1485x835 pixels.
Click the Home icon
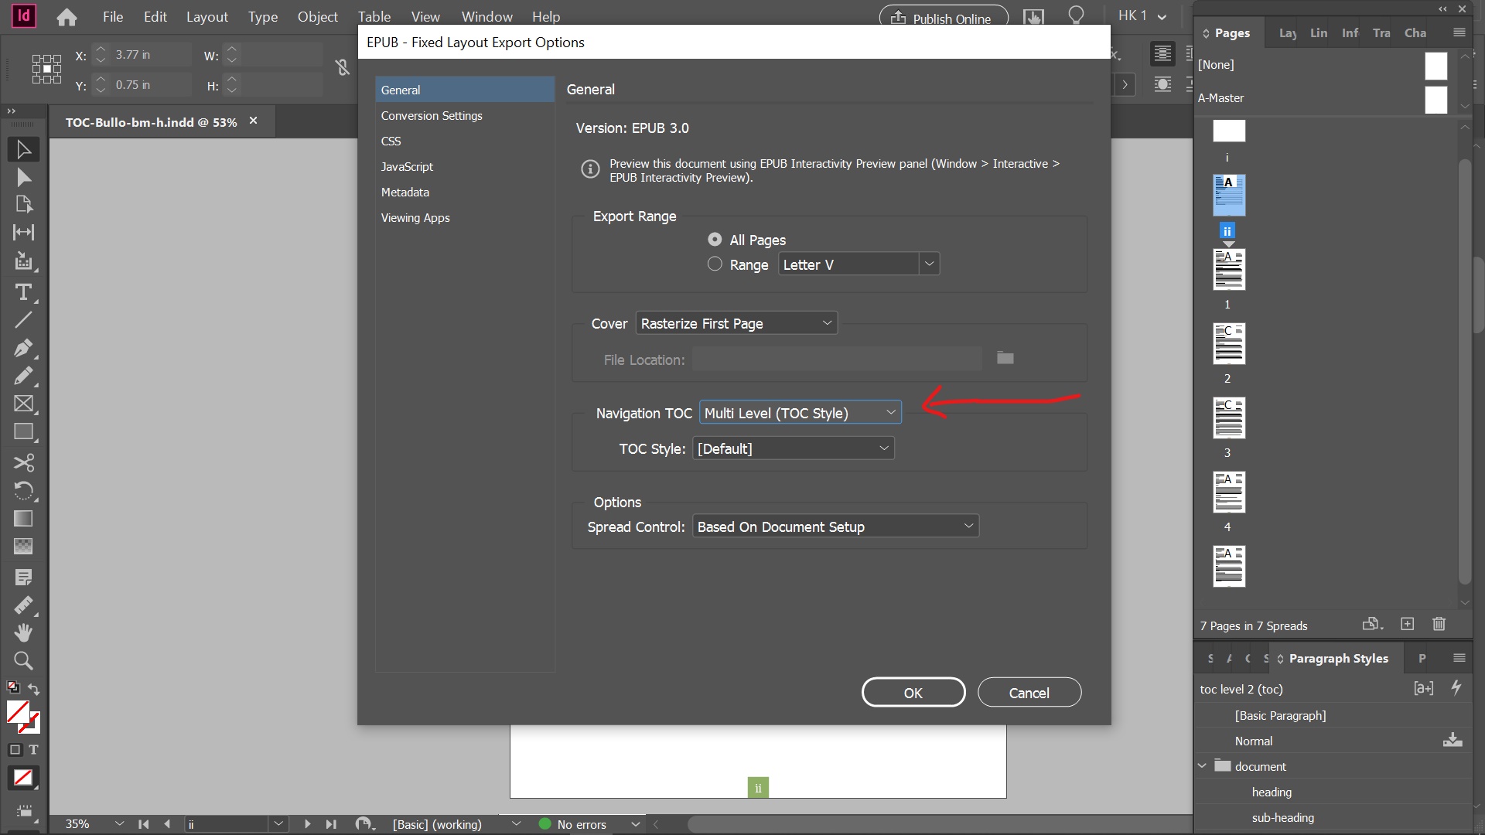[67, 17]
